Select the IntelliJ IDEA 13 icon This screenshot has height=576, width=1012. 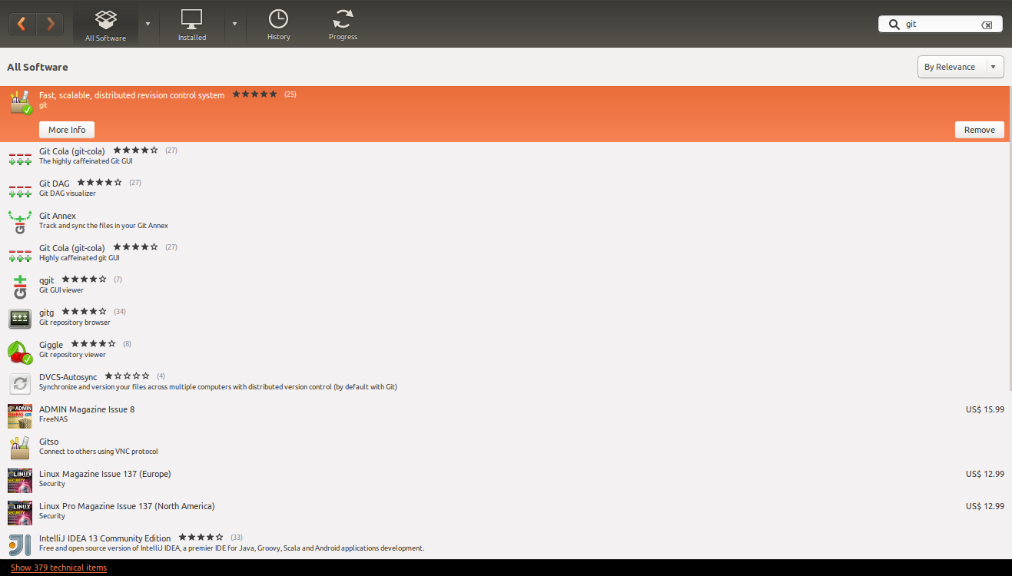(x=20, y=545)
